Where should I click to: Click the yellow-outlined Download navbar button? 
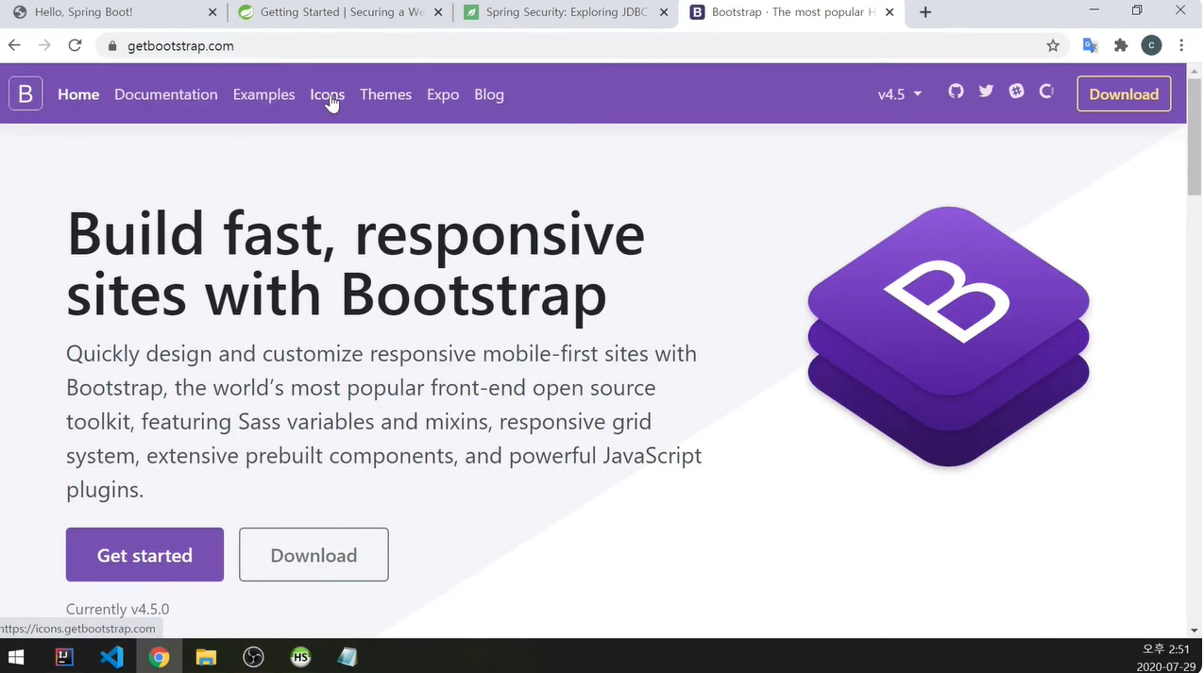[x=1124, y=94]
